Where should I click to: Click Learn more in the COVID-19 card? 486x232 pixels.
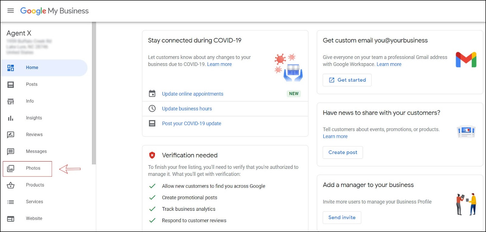219,64
